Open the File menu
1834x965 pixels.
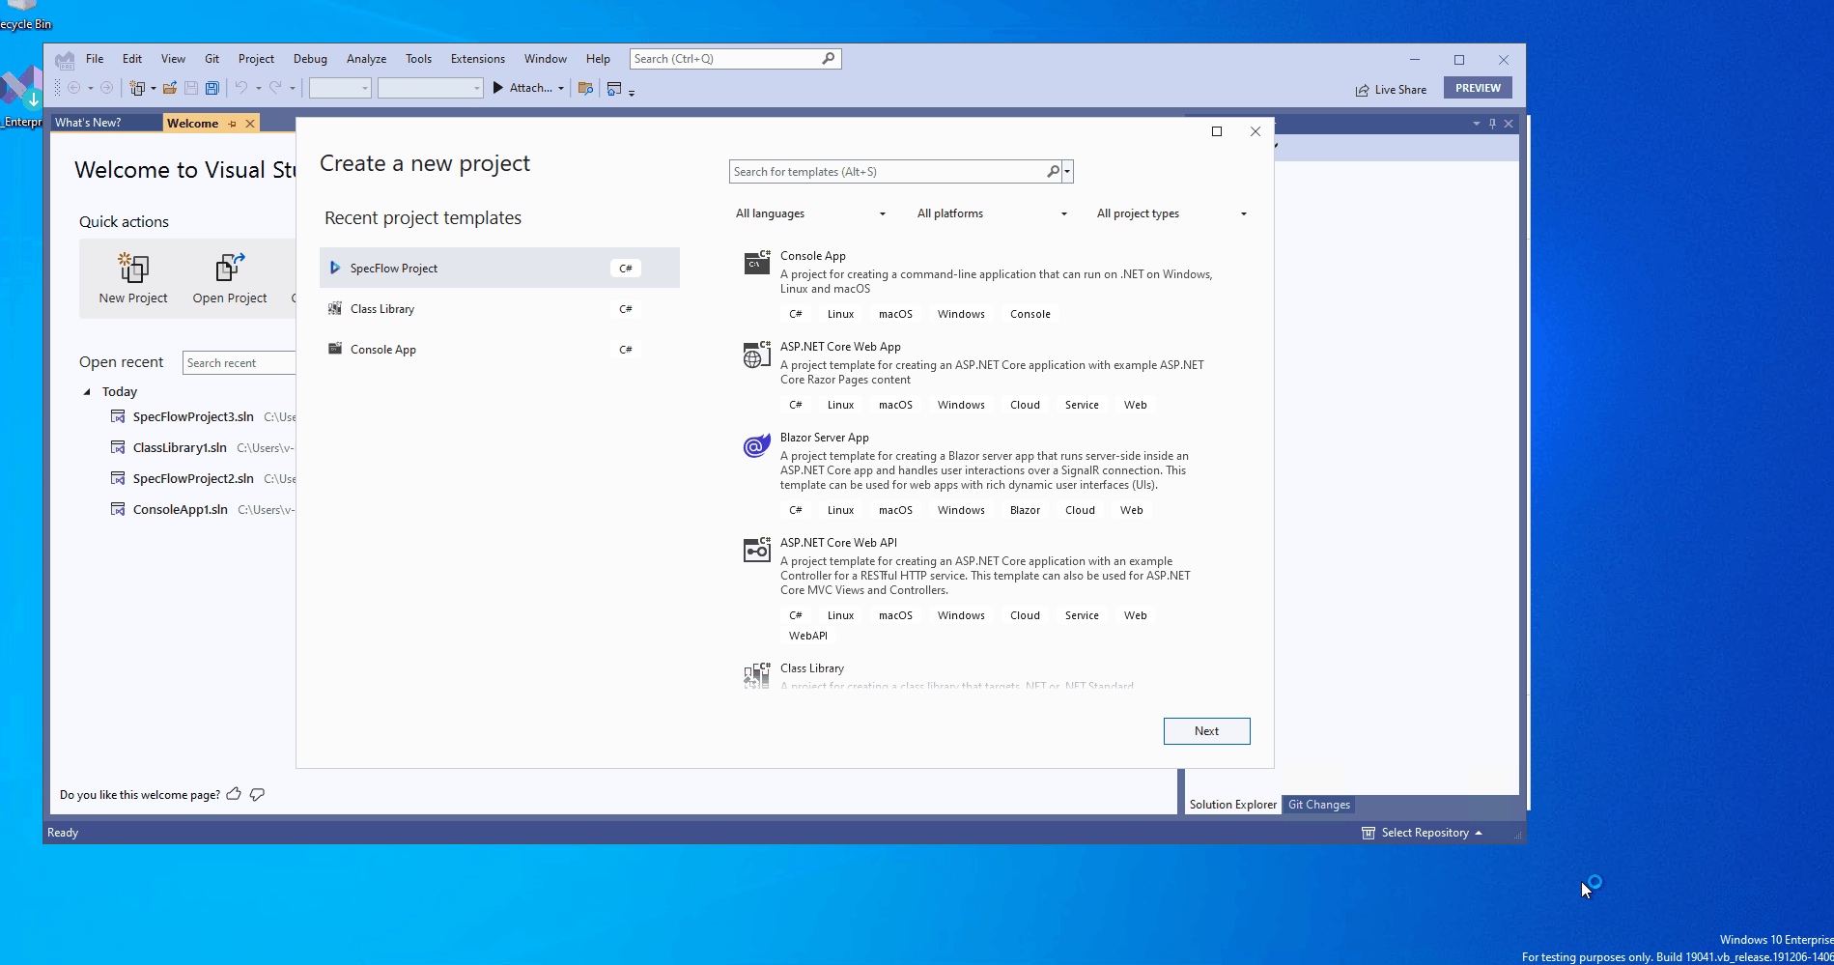click(x=95, y=59)
